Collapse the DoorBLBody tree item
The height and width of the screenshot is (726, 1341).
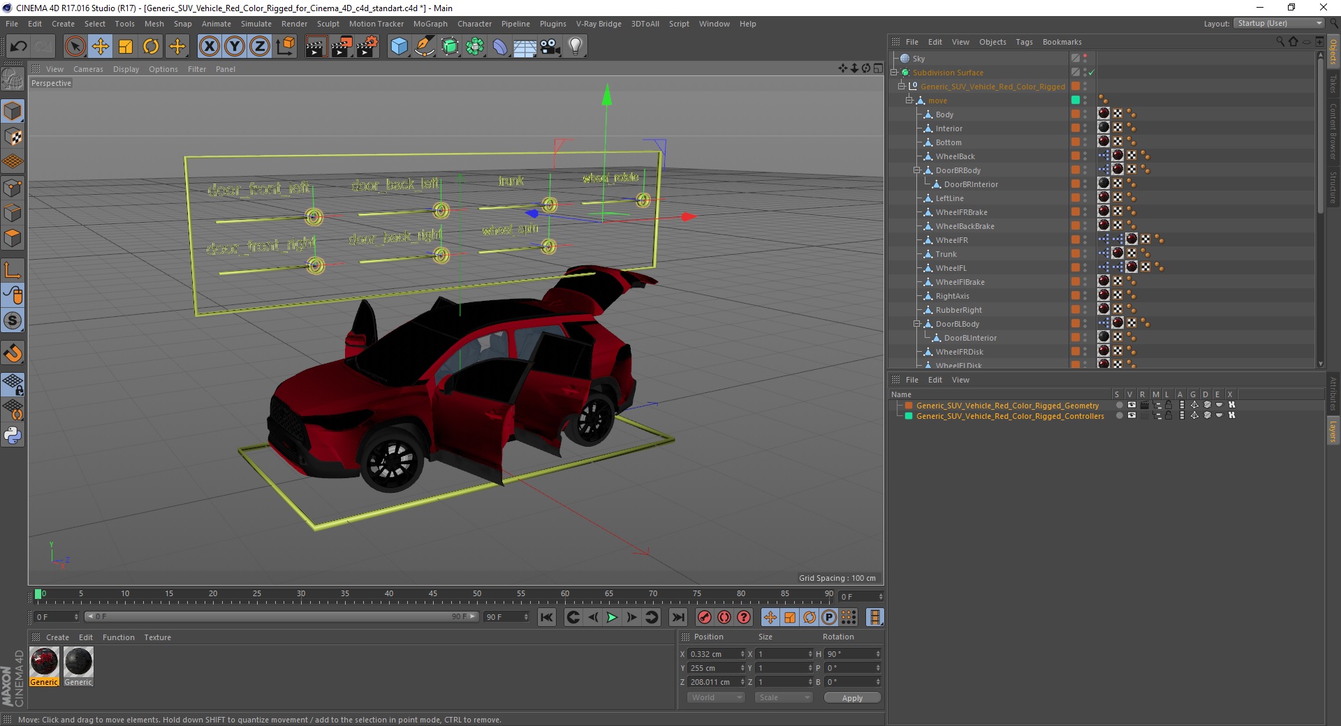917,324
